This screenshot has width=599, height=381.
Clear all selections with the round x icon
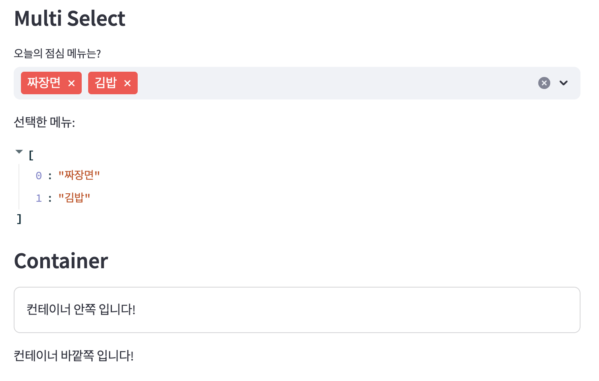(x=544, y=83)
